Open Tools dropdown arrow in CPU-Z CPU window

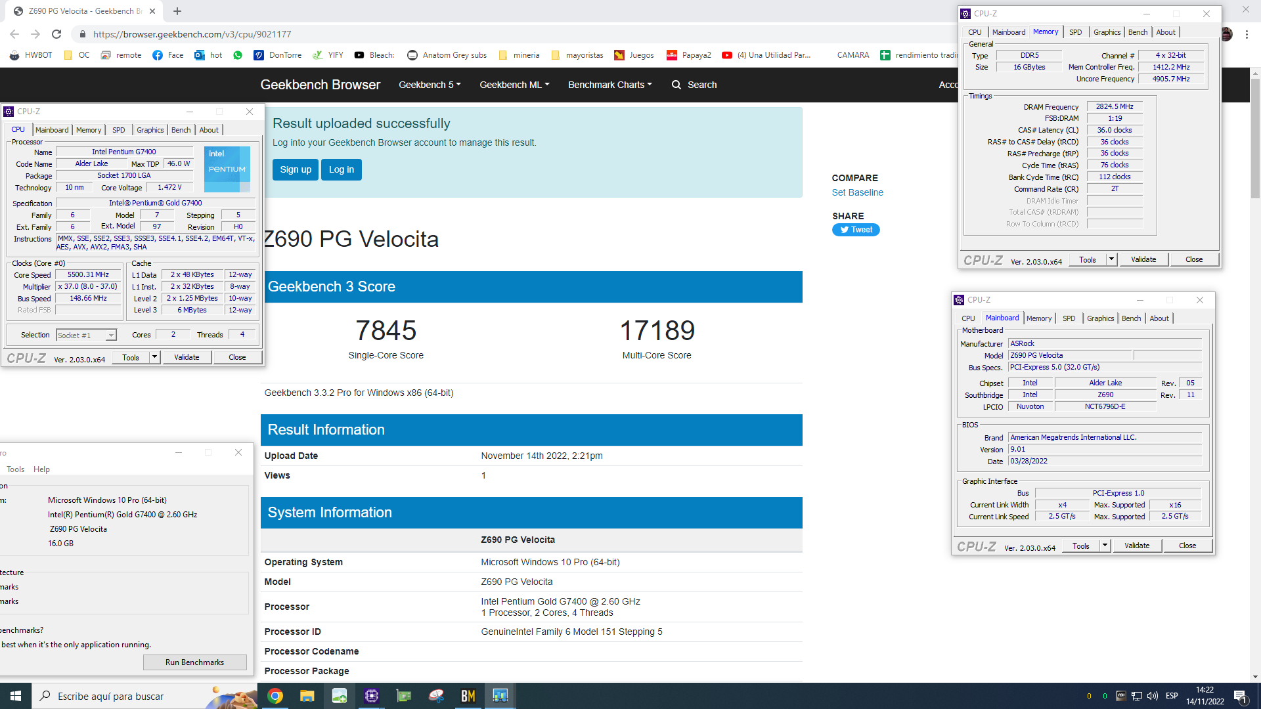[154, 357]
